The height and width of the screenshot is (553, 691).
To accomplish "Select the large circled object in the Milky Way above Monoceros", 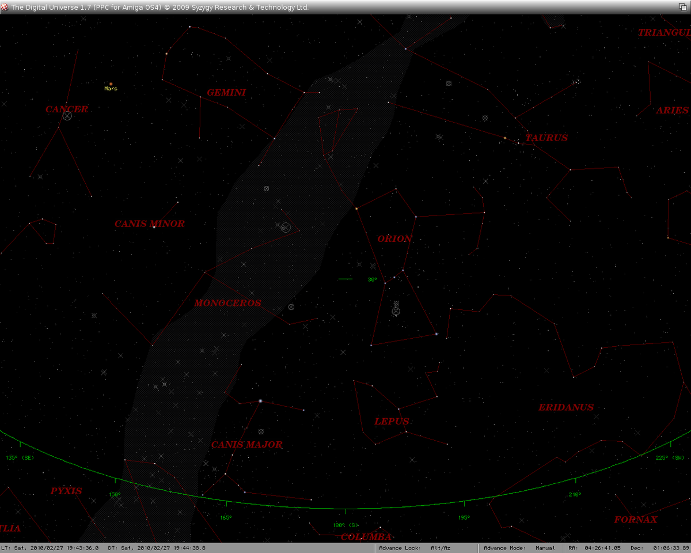I will pyautogui.click(x=285, y=228).
